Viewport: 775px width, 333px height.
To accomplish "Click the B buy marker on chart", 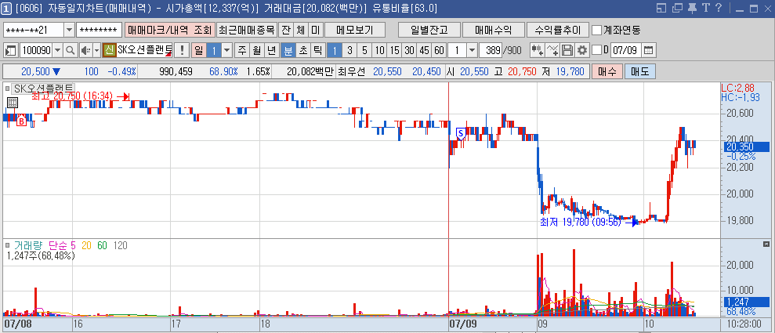I will tap(21, 120).
